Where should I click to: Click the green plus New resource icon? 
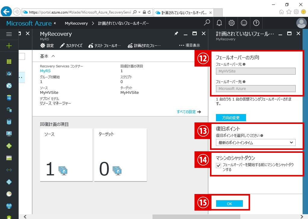[9, 46]
